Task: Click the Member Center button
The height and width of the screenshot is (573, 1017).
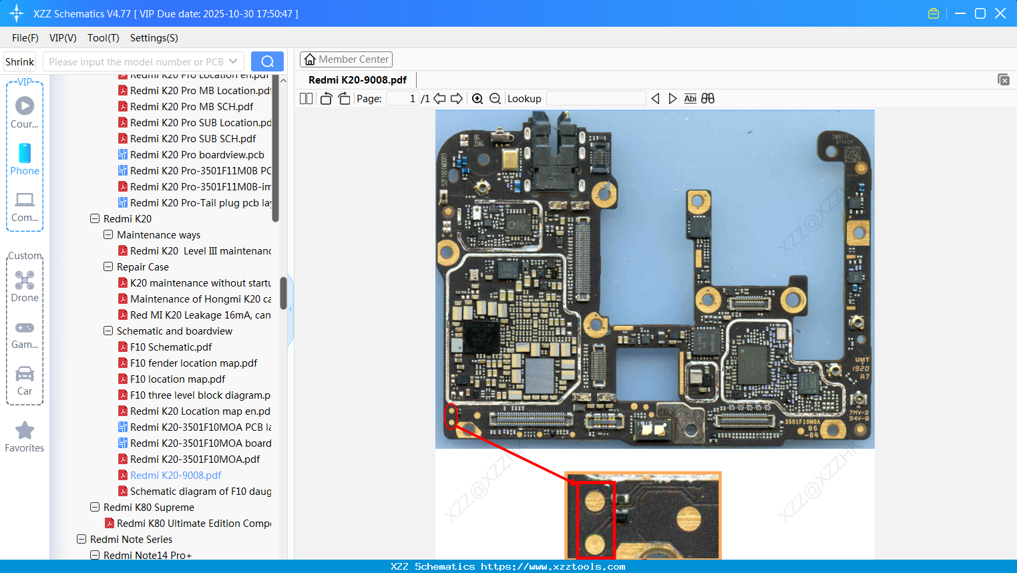Action: pos(346,59)
